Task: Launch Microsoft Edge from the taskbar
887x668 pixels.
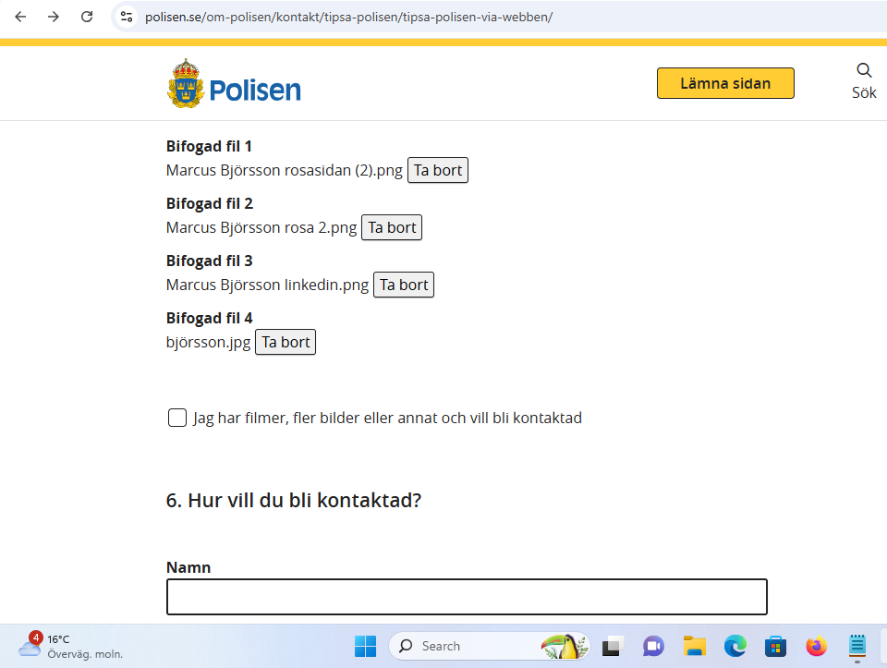Action: 735,646
